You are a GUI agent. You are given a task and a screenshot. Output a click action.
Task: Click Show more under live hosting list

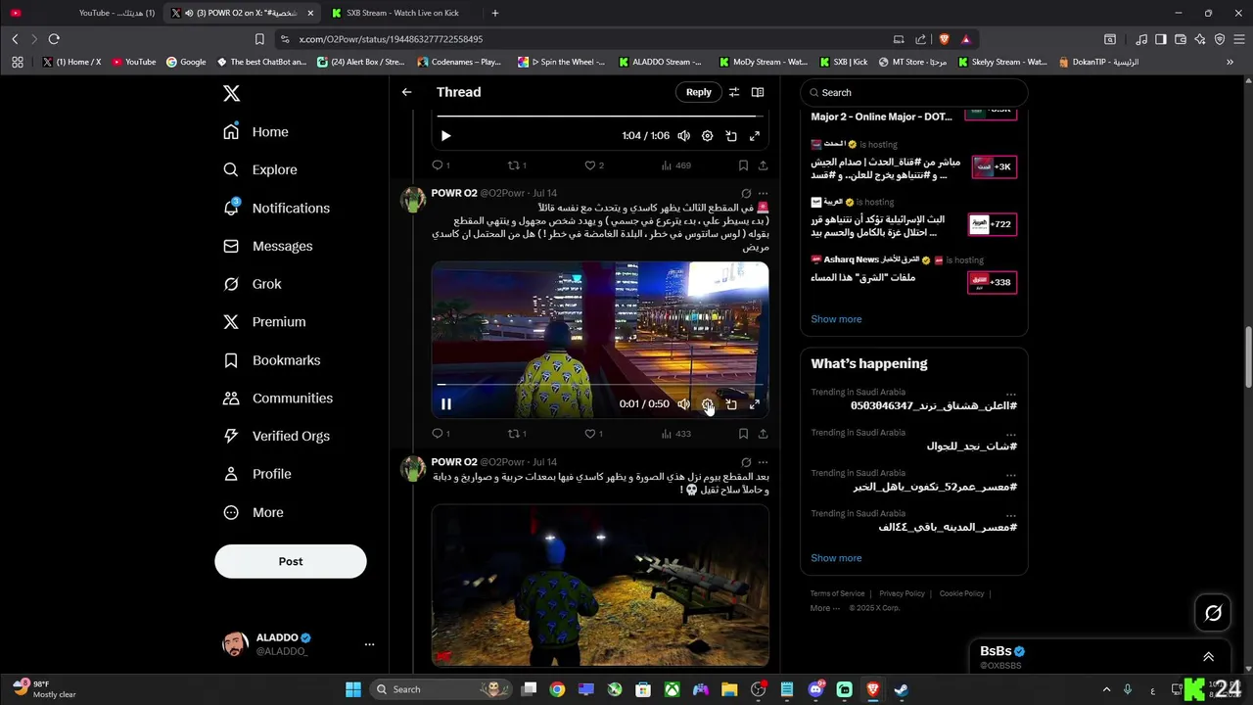point(836,319)
